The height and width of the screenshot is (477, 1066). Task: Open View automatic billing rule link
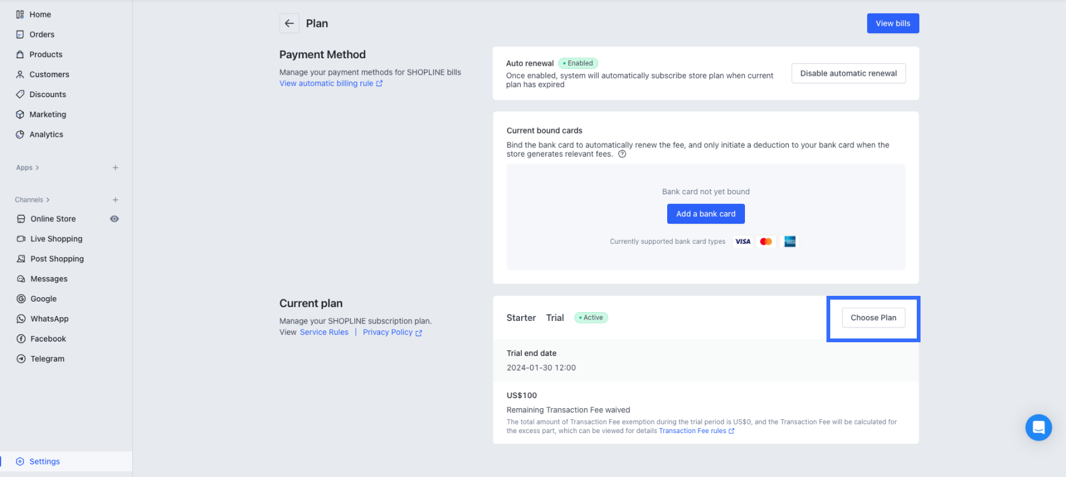pos(331,83)
